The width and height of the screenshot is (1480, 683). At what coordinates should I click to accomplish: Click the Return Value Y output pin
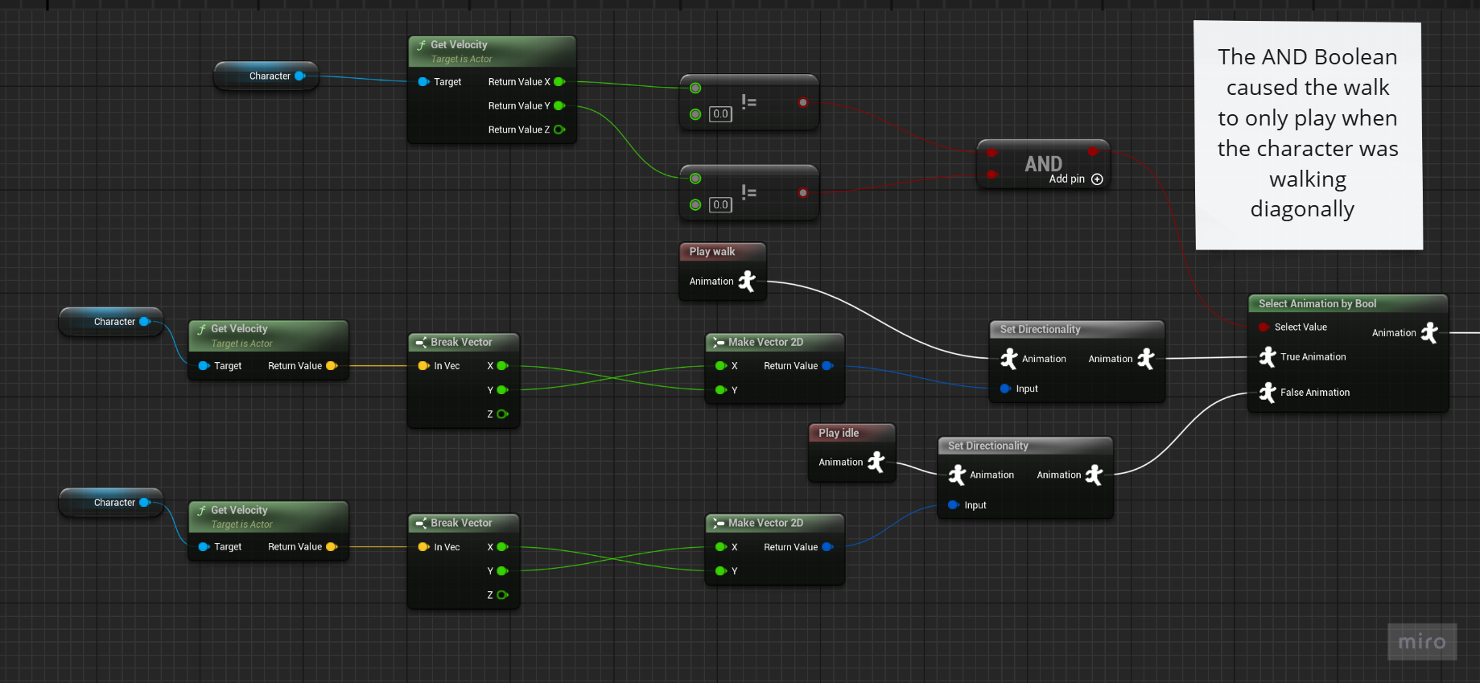[x=559, y=105]
